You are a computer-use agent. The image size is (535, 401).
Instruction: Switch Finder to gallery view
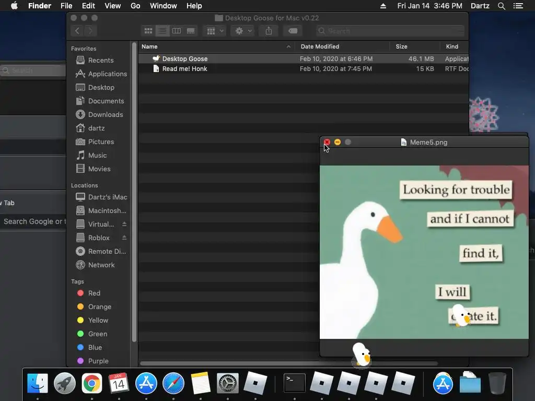point(191,31)
